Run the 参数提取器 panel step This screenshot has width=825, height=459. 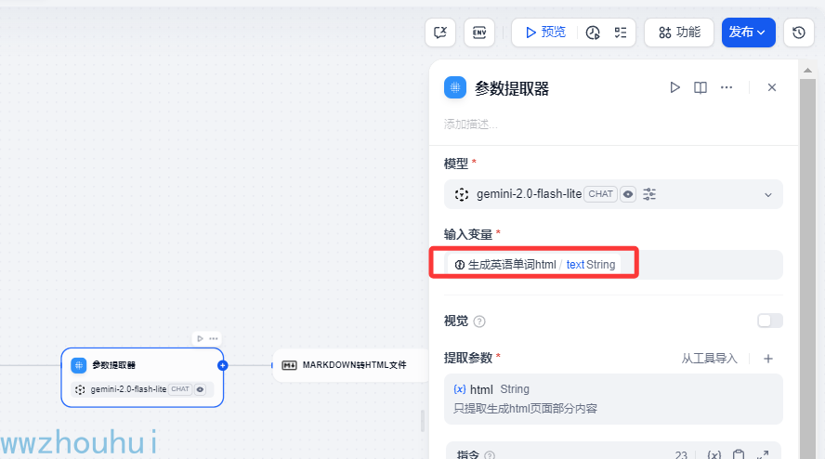(674, 87)
